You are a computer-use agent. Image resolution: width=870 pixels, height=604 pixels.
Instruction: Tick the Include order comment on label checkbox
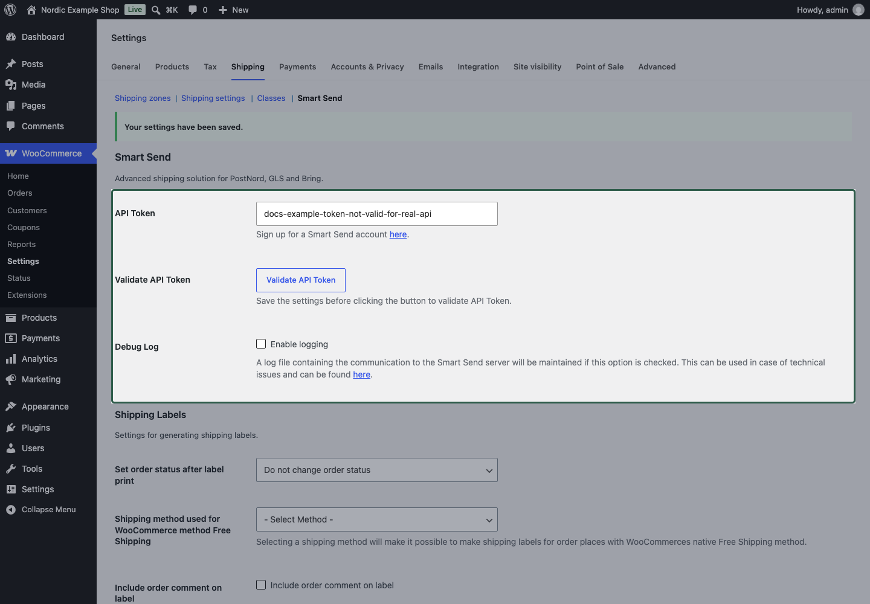[x=261, y=585]
